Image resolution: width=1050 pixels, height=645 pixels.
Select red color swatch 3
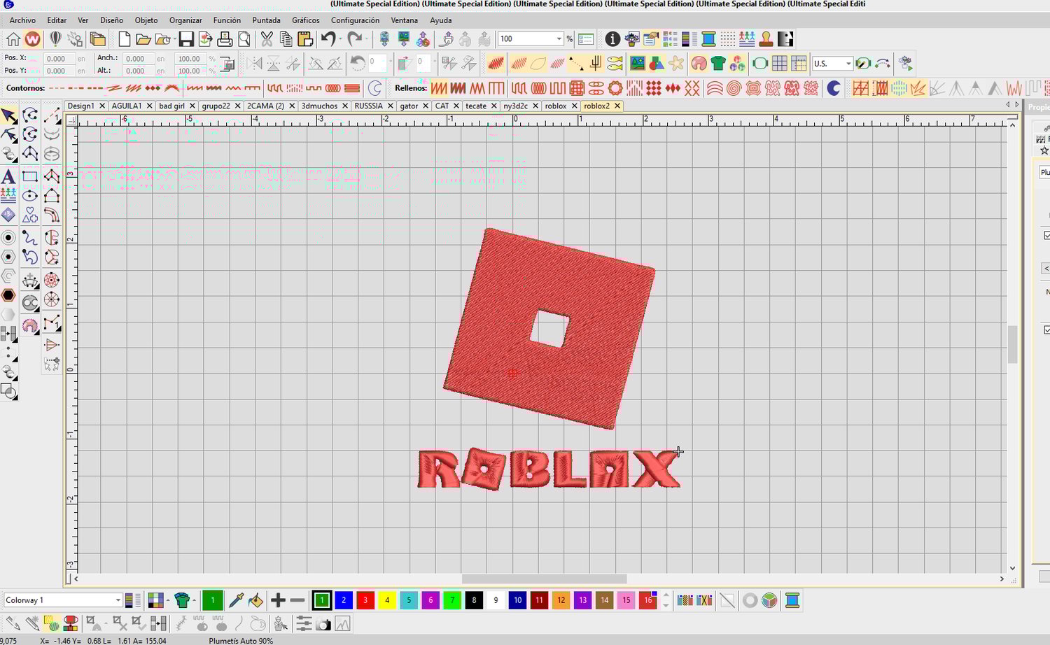[365, 600]
